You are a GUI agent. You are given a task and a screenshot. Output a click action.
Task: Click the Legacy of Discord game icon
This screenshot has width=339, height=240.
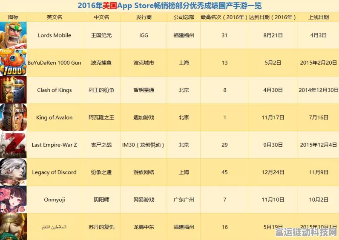(x=13, y=172)
